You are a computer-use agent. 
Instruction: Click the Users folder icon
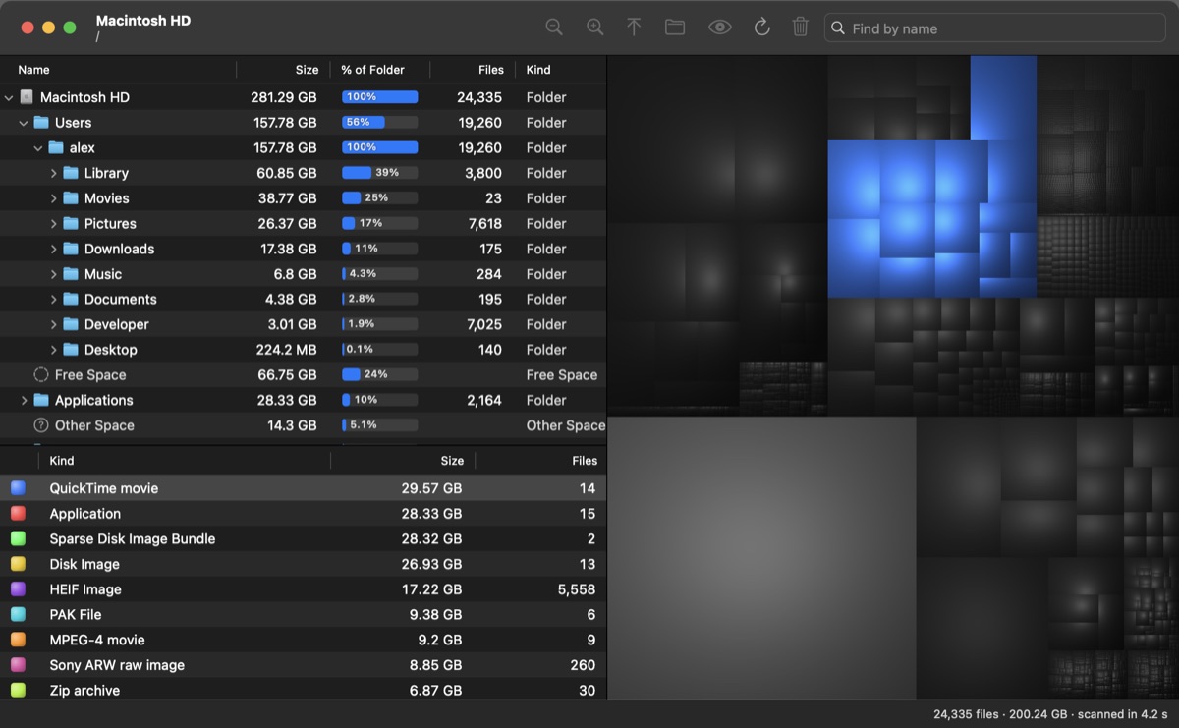click(41, 123)
